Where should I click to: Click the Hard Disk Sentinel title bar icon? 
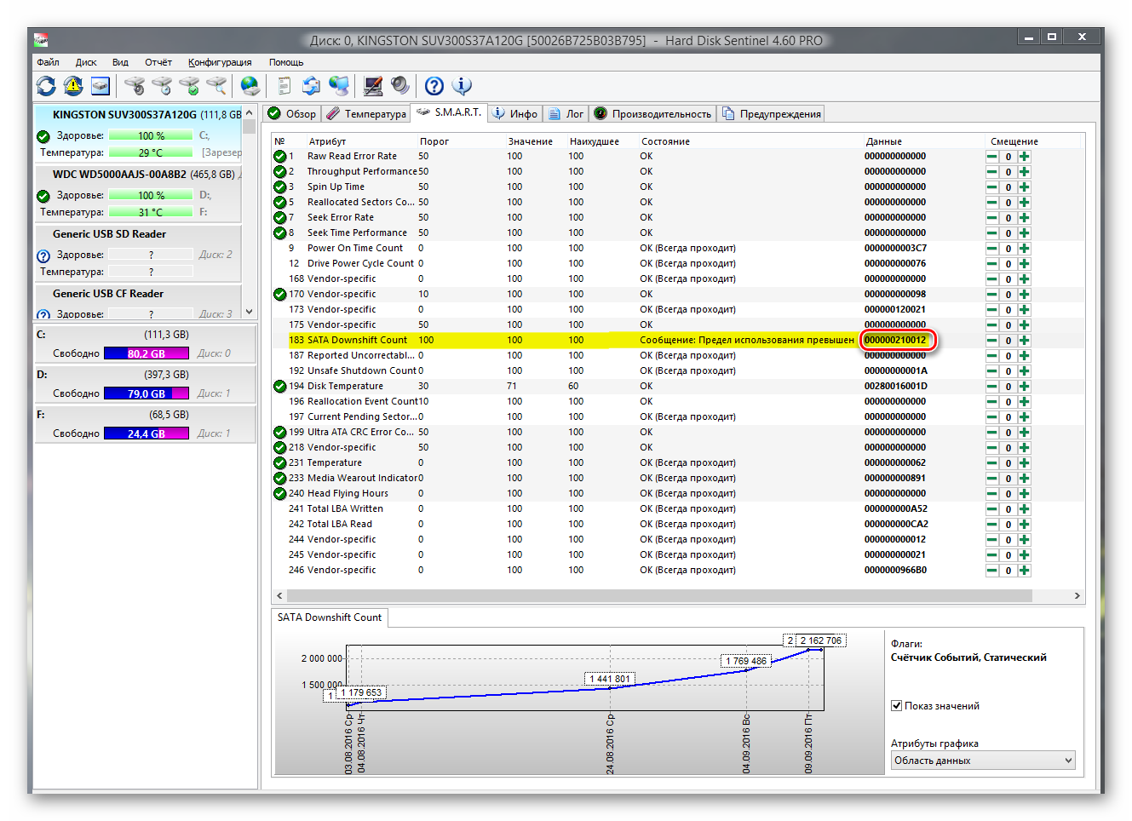41,40
